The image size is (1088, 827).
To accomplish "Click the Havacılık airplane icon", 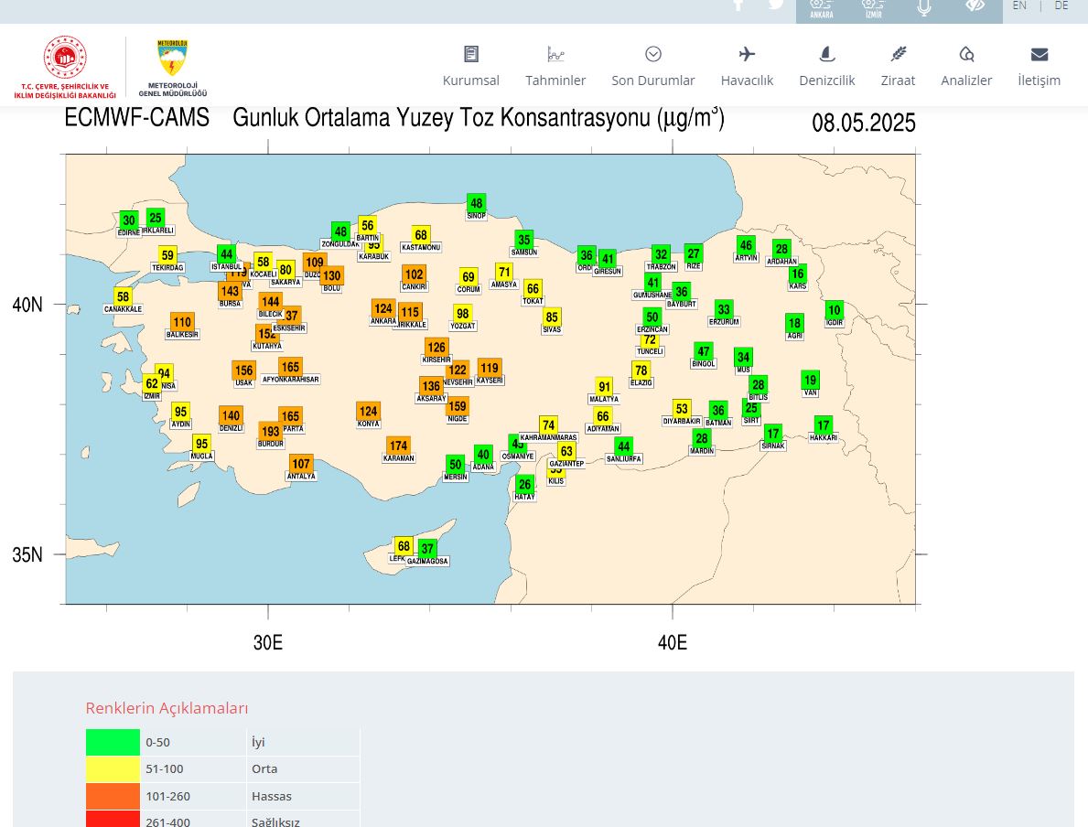I will pyautogui.click(x=747, y=53).
